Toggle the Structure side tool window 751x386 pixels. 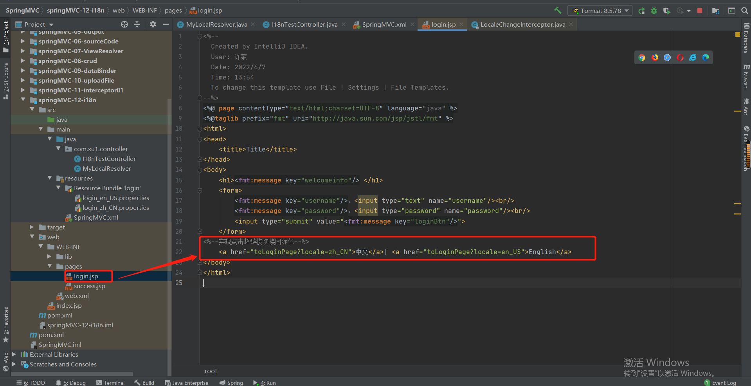coord(5,81)
